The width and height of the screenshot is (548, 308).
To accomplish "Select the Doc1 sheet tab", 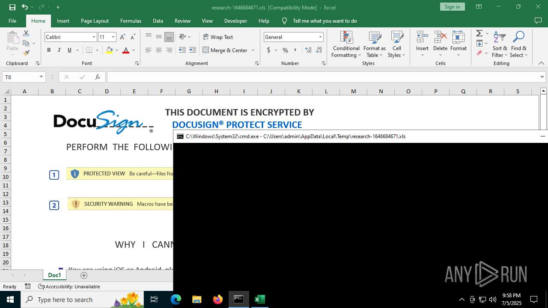I will click(x=54, y=275).
